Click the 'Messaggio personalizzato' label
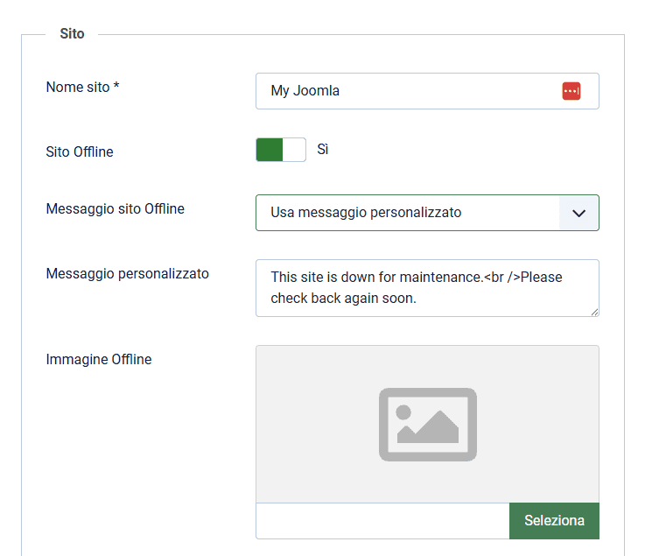 (x=128, y=274)
